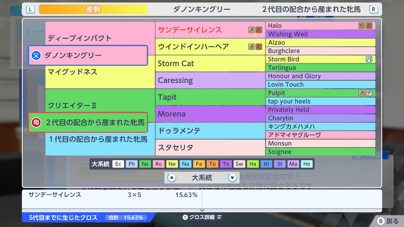The width and height of the screenshot is (404, 227).
Task: Click the ウインドインハーヘア pedigree cell
Action: (x=210, y=47)
